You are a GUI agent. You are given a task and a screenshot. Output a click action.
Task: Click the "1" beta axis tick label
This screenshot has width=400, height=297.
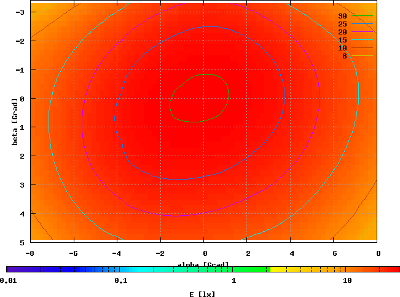(x=22, y=127)
